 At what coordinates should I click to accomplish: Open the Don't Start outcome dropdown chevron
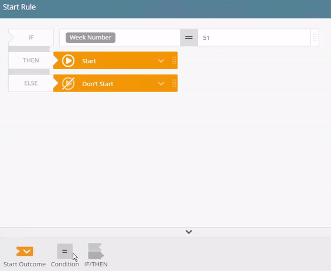pos(161,84)
